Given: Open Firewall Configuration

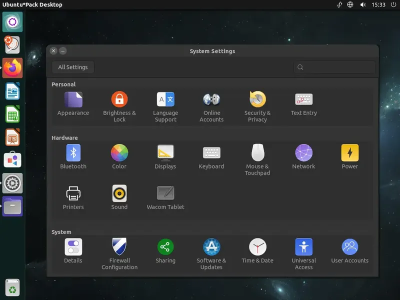Looking at the screenshot, I should [119, 254].
